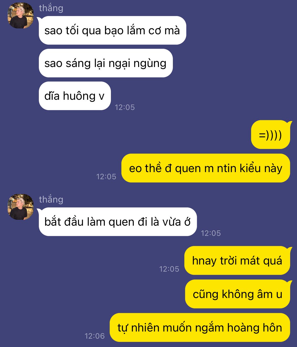Tap 12:05 timestamp after 'bắt đầu làm quen'

(x=211, y=233)
